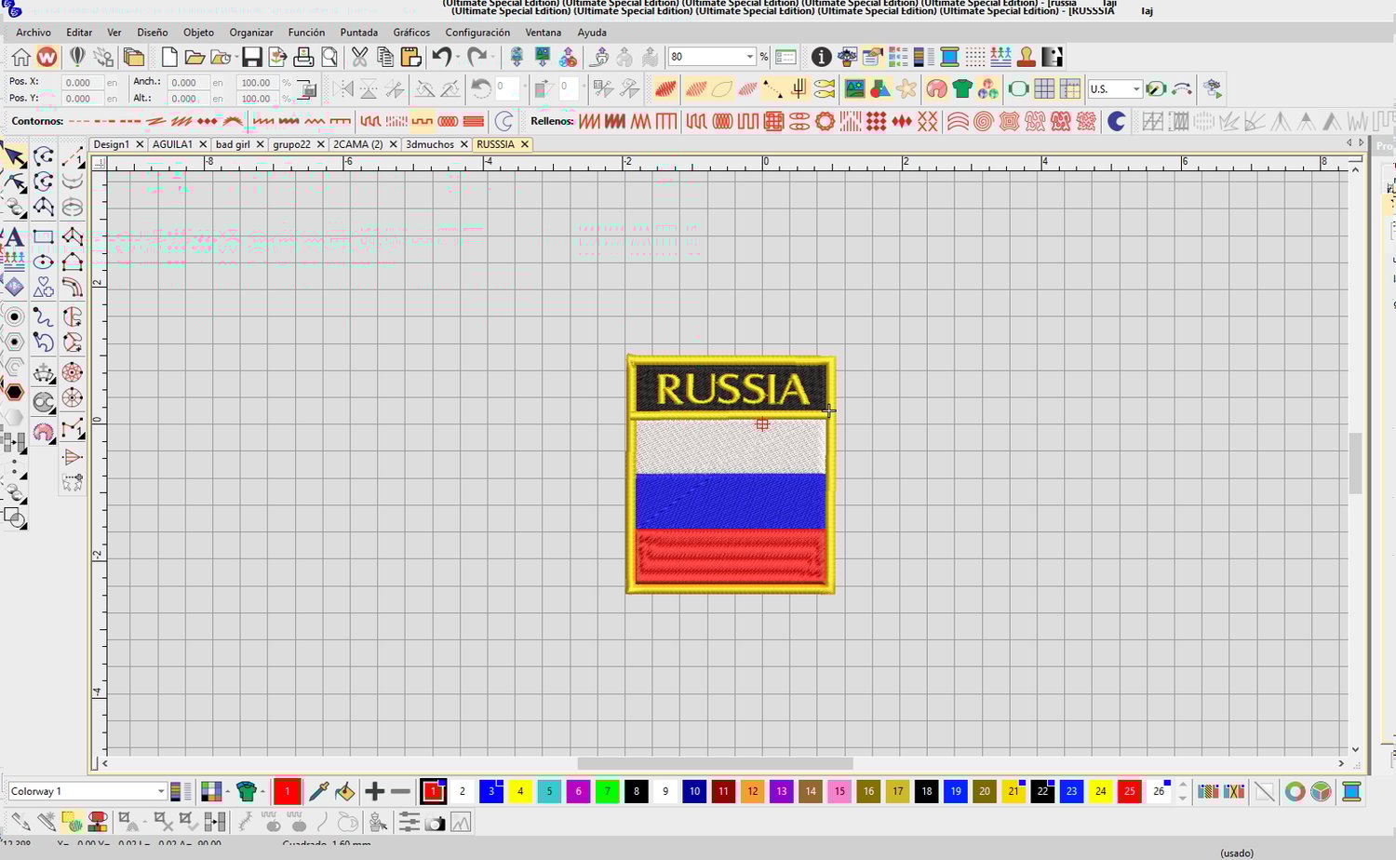Screen dimensions: 1396x860
Task: Select the spiral fill stitch under Rellenos
Action: [983, 121]
